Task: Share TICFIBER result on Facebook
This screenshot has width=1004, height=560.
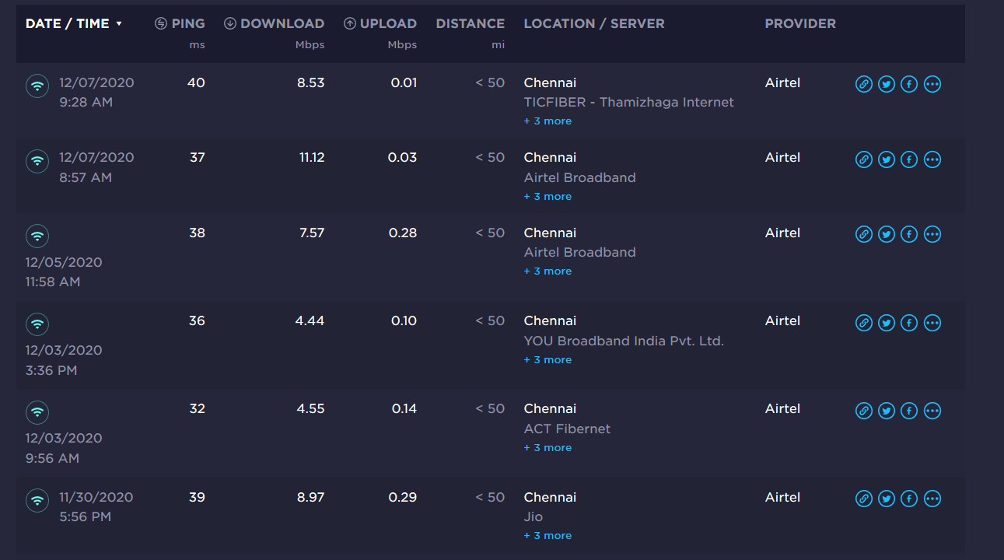Action: click(908, 84)
